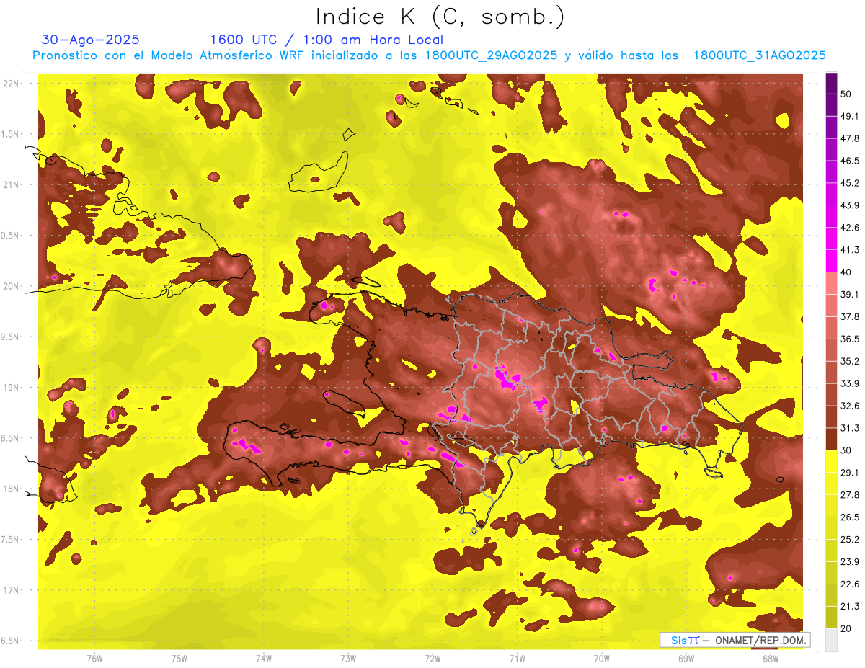The height and width of the screenshot is (668, 865).
Task: Click the '31.3' colorbar label
Action: 849,428
